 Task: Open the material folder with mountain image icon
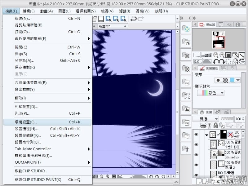point(186,108)
